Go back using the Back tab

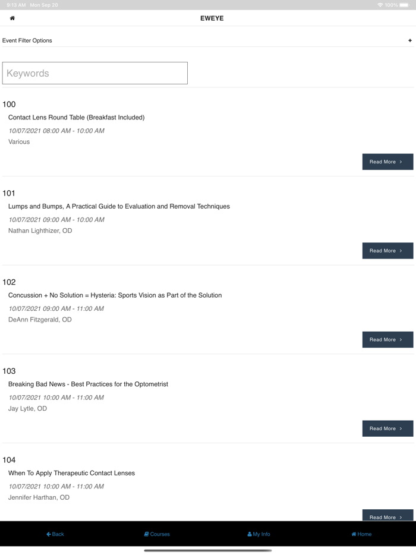tap(55, 534)
